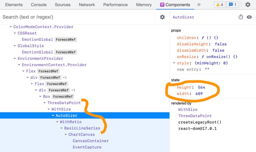This screenshot has height=152, width=256.
Task: Collapse the ChartCanvas node arrow
Action: pos(66,134)
